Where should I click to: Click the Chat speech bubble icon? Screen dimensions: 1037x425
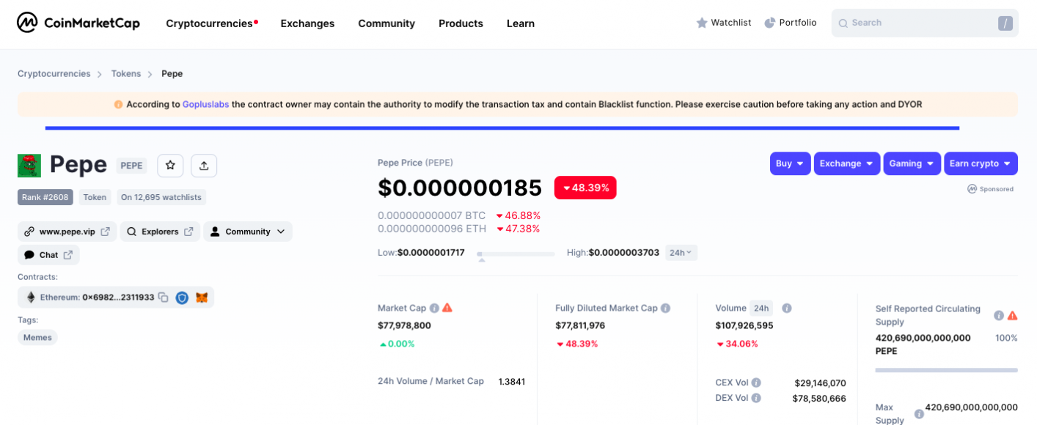[29, 255]
